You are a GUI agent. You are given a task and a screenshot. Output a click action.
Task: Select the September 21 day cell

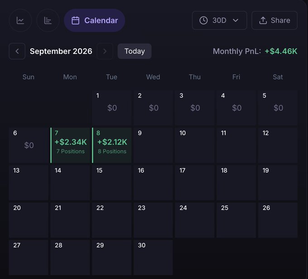click(x=70, y=220)
